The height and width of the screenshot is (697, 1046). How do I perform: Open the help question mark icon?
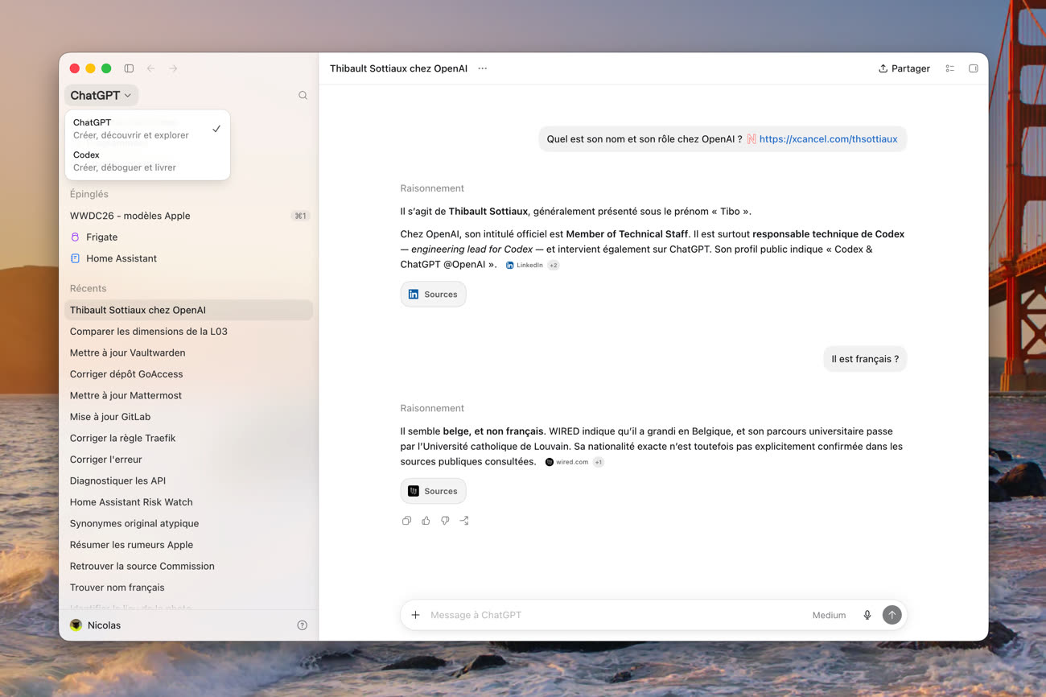click(x=302, y=625)
